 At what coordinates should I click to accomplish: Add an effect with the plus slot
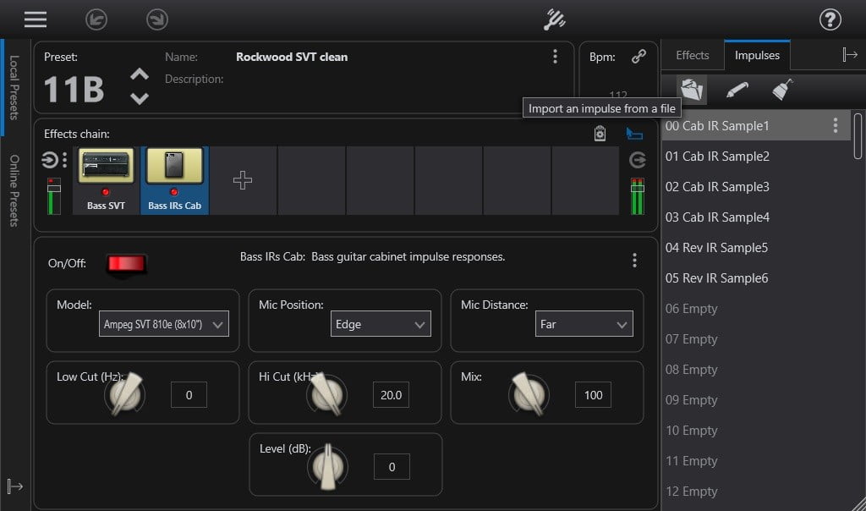point(243,180)
